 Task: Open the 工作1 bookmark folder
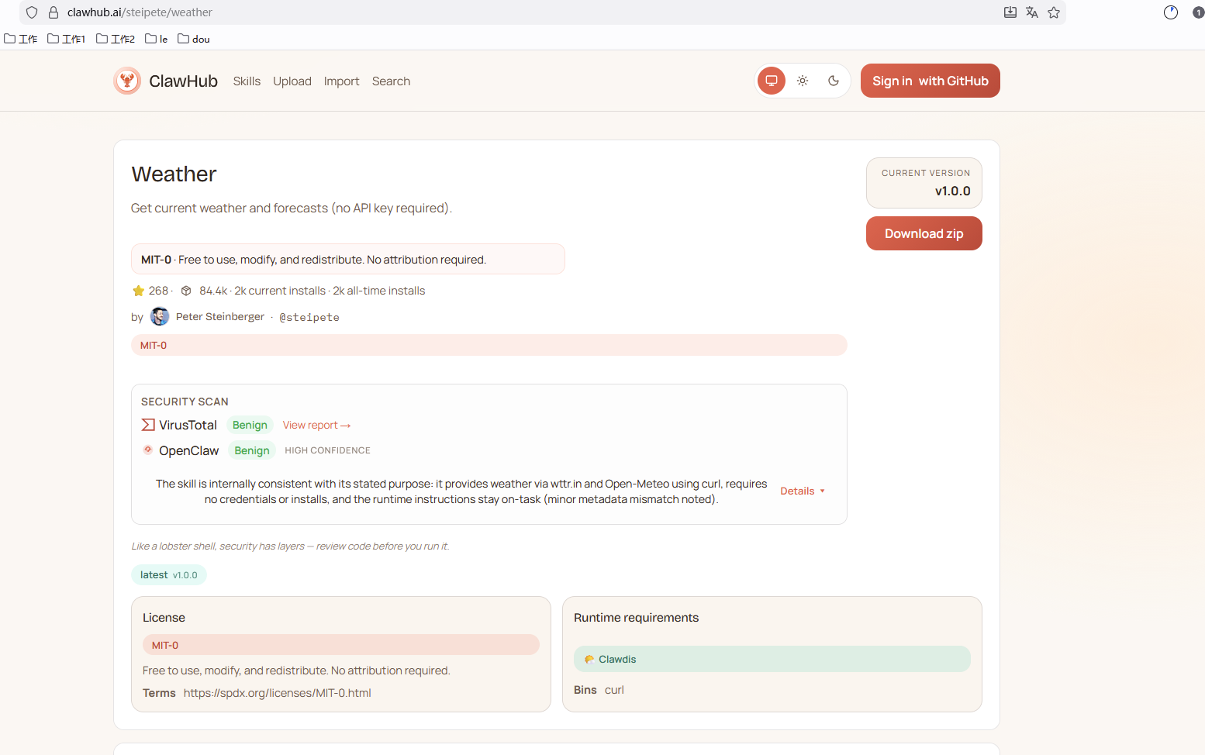67,39
